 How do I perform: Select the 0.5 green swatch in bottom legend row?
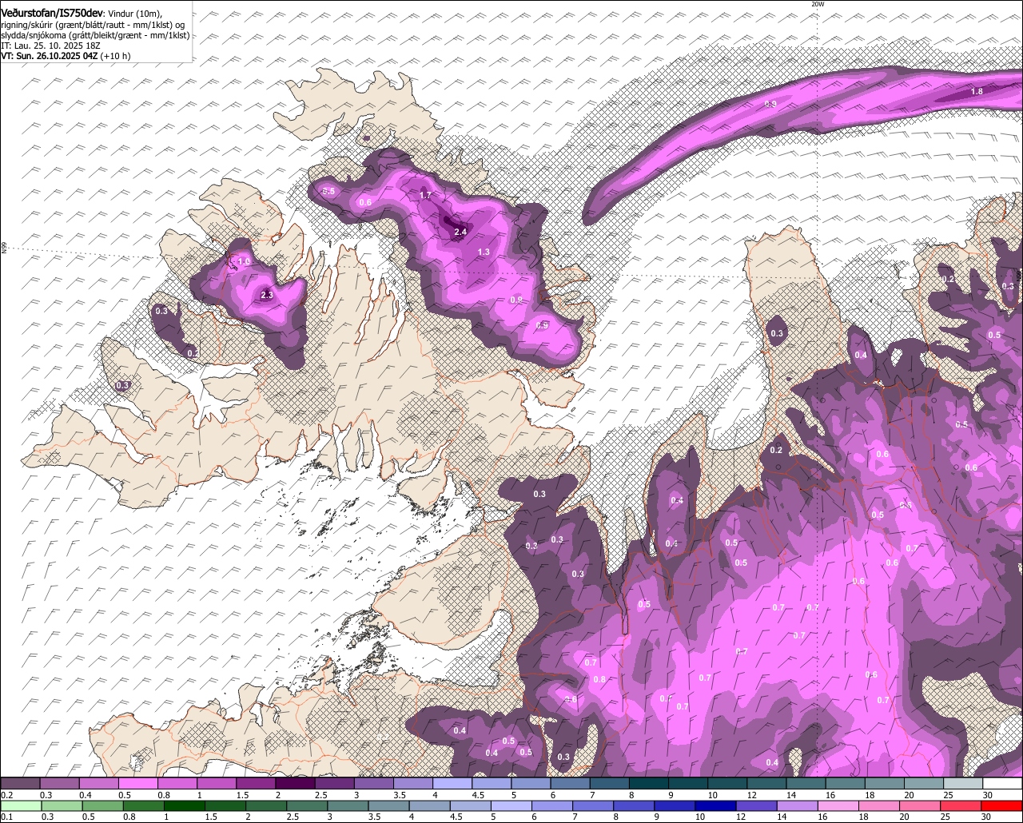(x=104, y=805)
